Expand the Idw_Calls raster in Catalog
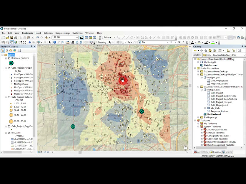Image resolution: width=246 pixels, height=184 pixels. point(205,108)
